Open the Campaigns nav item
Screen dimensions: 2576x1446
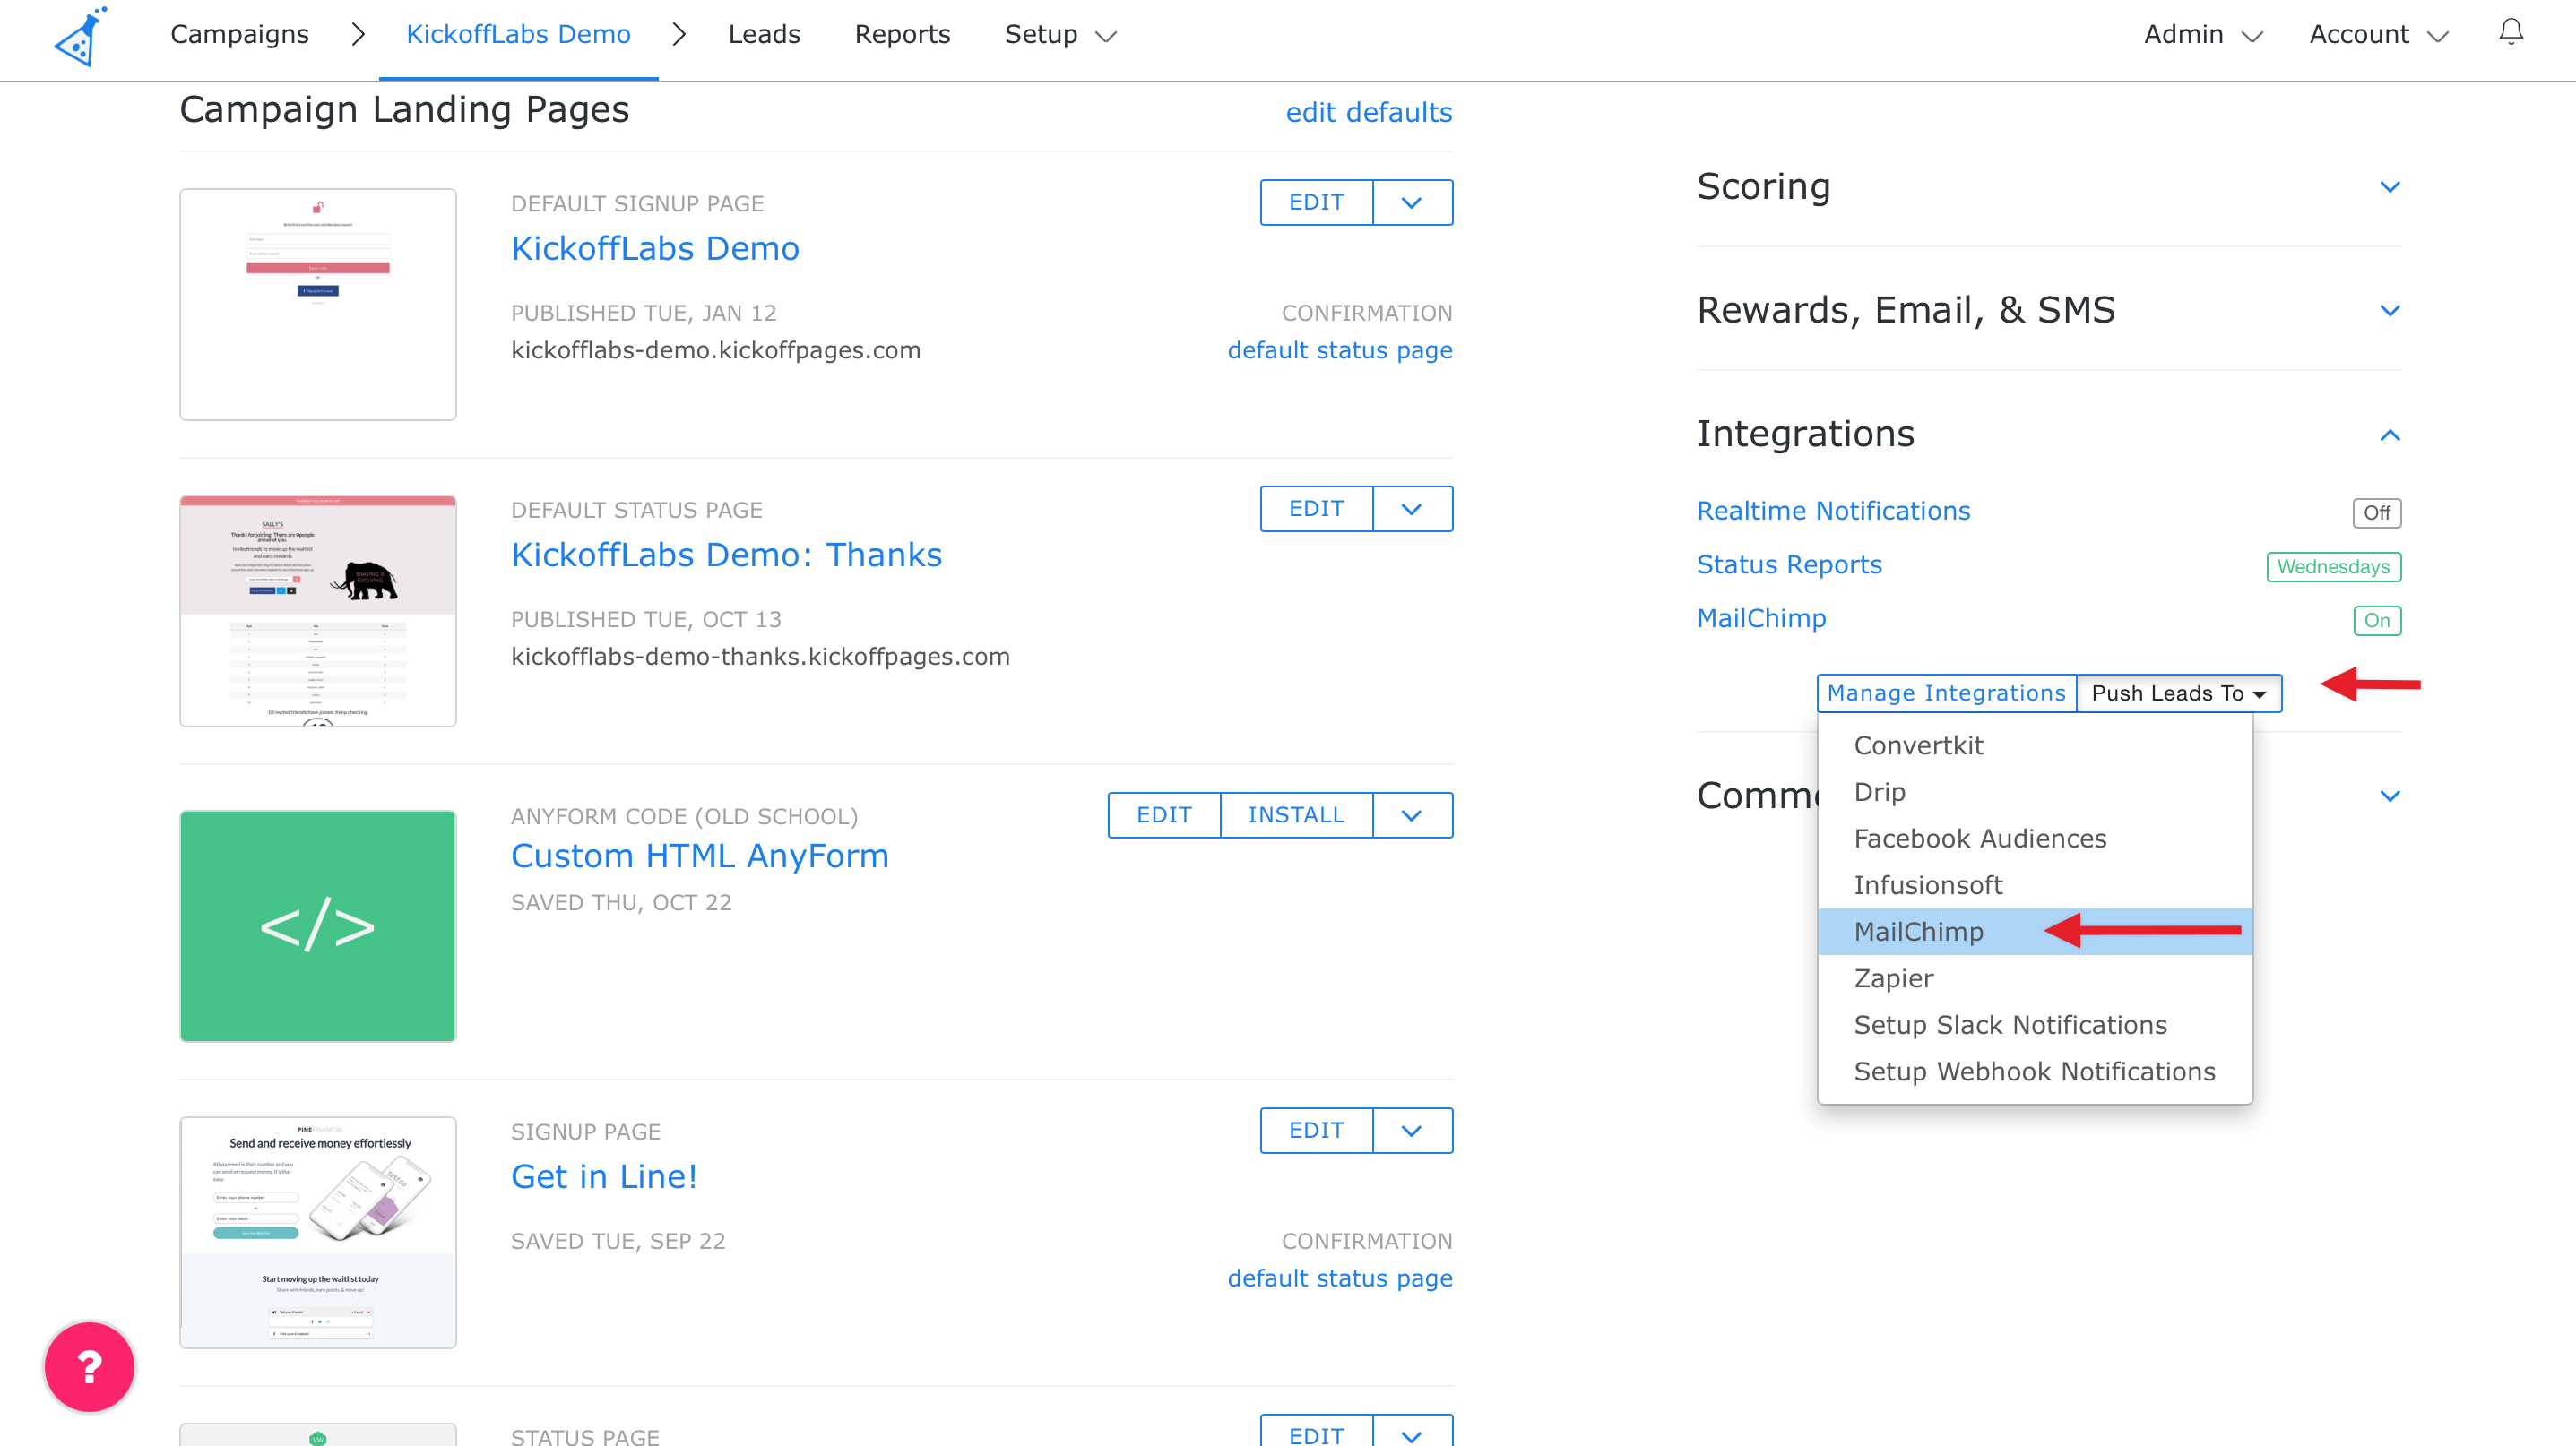tap(239, 34)
